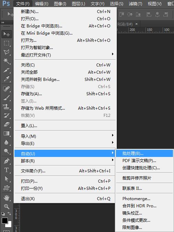The height and width of the screenshot is (232, 174).
Task: Select the Path Selection tool
Action: coord(7,179)
